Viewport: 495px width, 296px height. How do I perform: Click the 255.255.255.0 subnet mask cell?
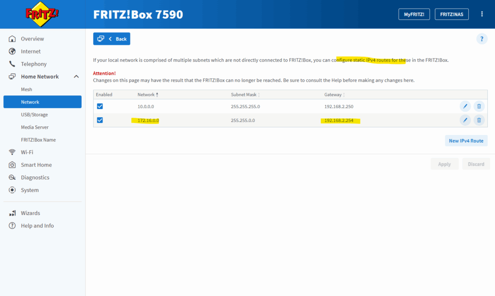click(245, 107)
